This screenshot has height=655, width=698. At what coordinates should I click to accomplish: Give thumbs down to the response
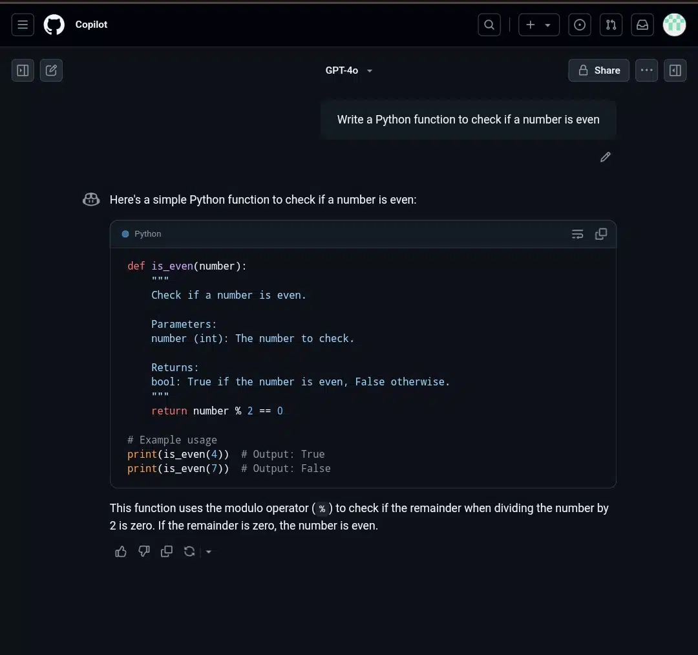tap(143, 552)
